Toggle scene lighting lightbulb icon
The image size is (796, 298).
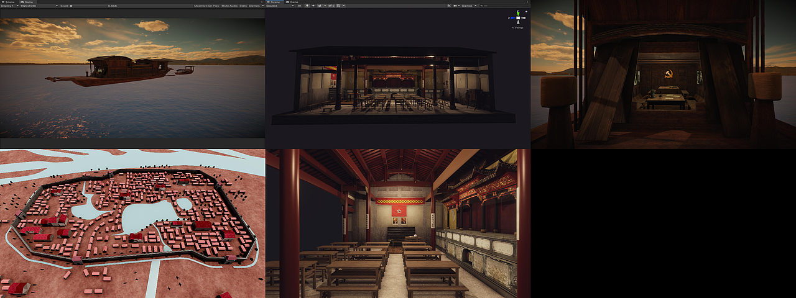[x=307, y=6]
